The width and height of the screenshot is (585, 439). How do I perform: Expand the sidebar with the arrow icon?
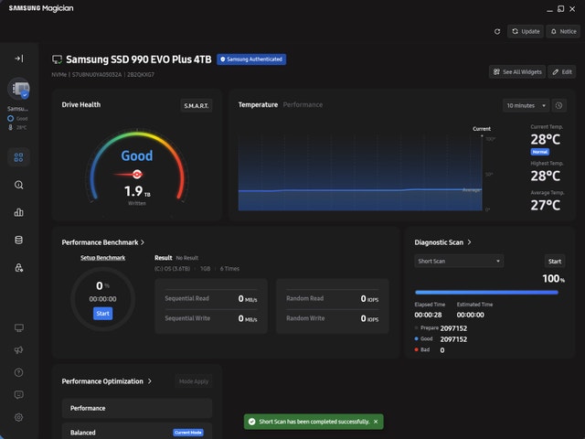[x=18, y=59]
